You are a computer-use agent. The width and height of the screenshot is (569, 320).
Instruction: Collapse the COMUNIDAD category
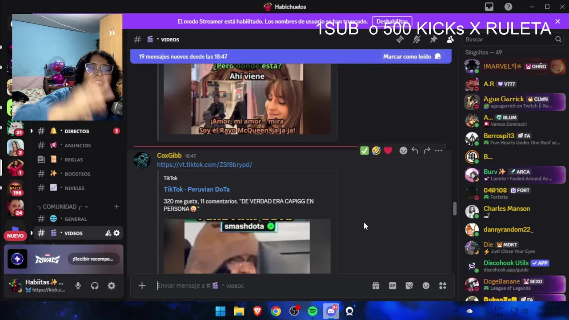[x=62, y=207]
